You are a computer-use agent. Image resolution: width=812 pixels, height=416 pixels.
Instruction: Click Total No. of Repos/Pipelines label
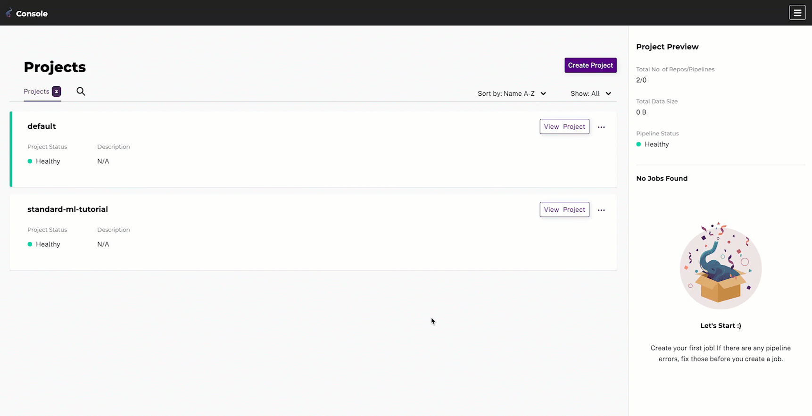coord(675,69)
